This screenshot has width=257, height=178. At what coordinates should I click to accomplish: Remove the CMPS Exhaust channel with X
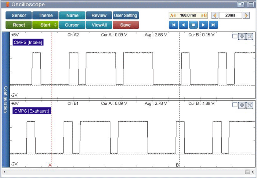tap(250, 105)
